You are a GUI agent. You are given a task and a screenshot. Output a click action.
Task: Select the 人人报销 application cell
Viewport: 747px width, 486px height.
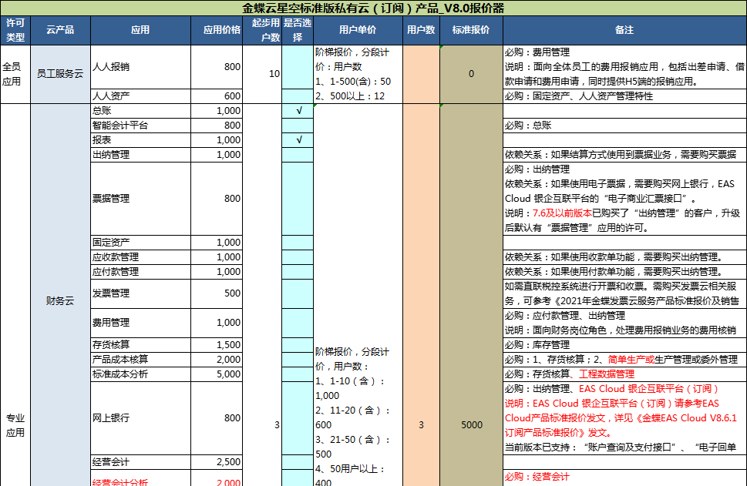140,67
